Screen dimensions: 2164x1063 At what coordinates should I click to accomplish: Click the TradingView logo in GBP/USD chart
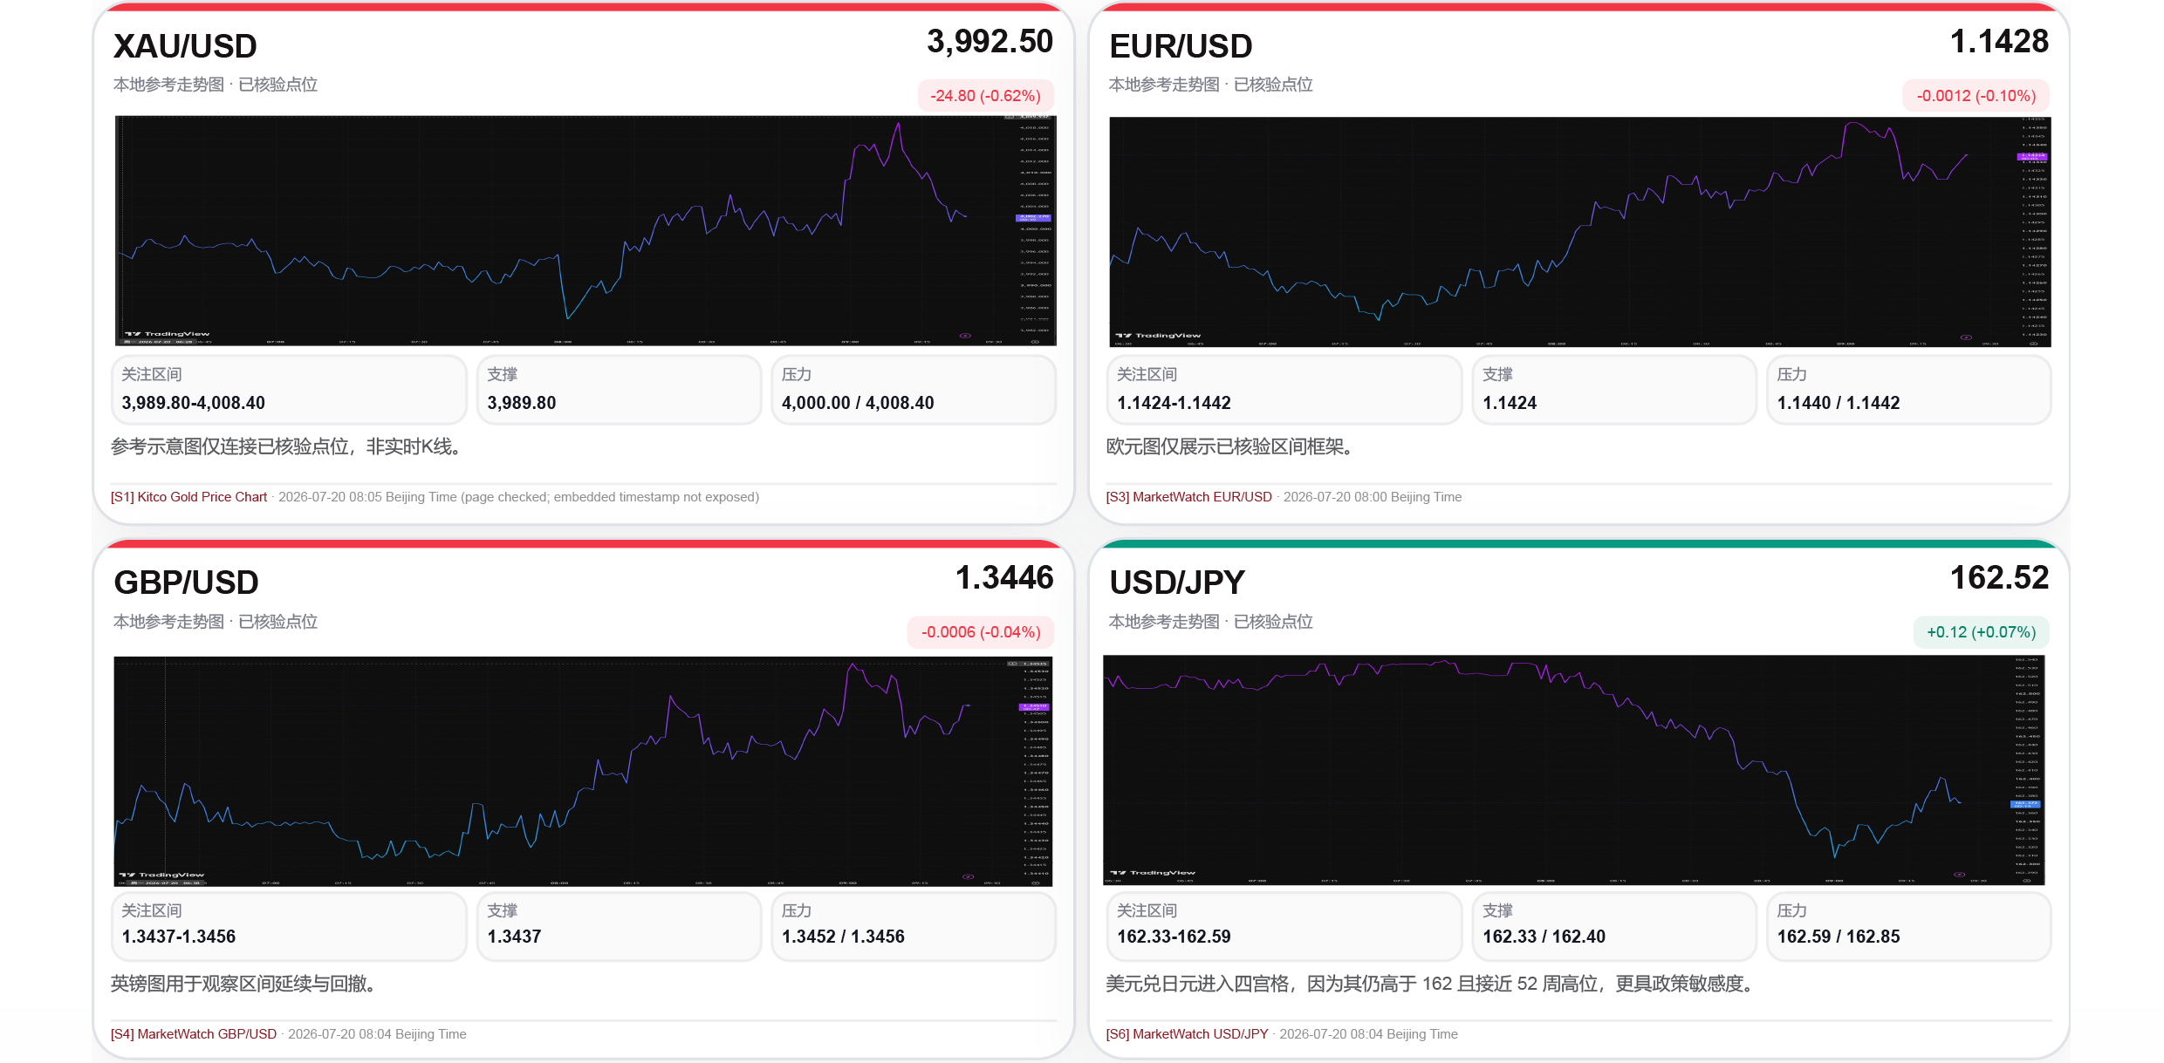[162, 875]
